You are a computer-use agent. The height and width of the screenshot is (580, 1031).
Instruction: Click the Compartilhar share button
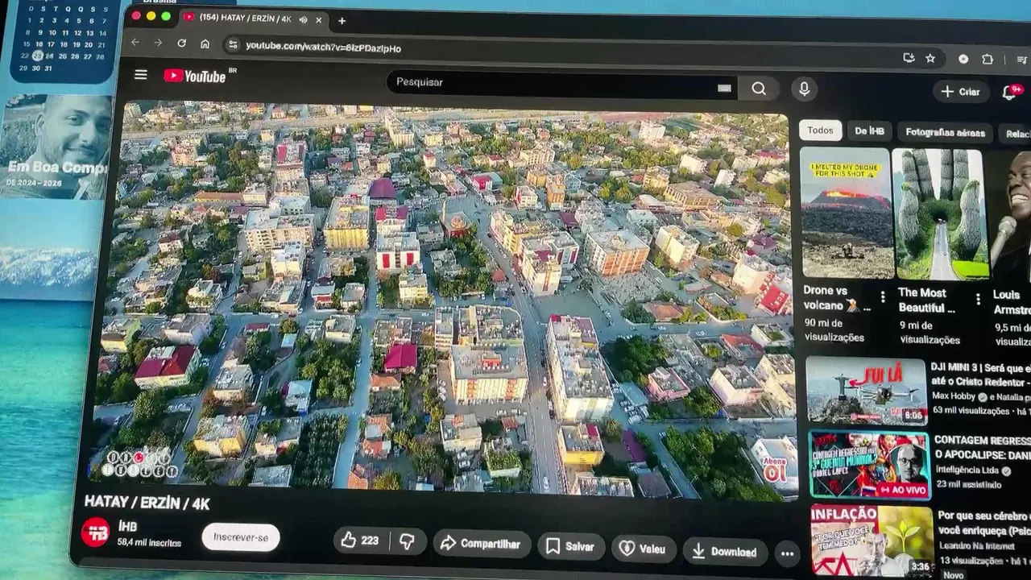pos(482,543)
